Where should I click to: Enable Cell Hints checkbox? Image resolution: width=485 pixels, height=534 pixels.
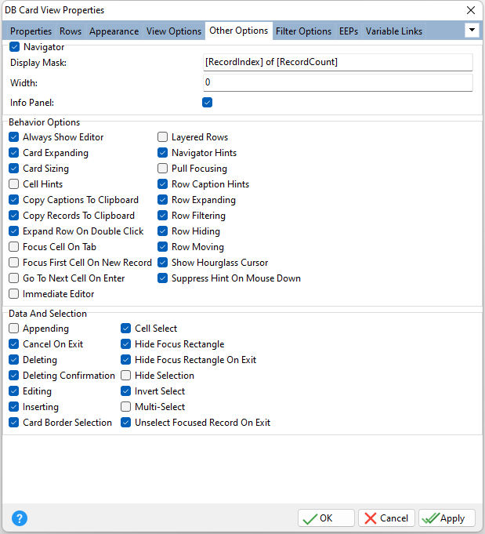(13, 184)
